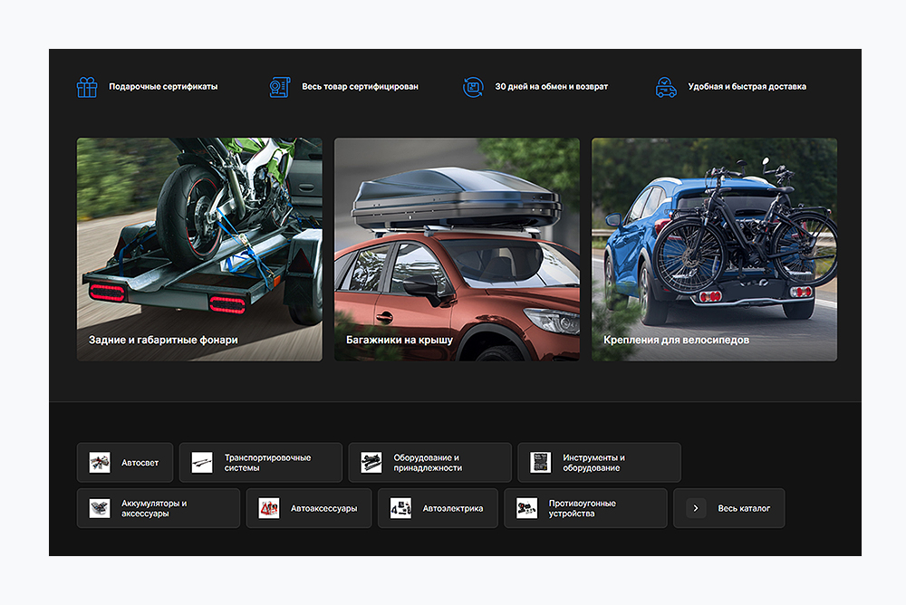Click the gift box icon for certificates
Screen dimensions: 906x605
(87, 87)
